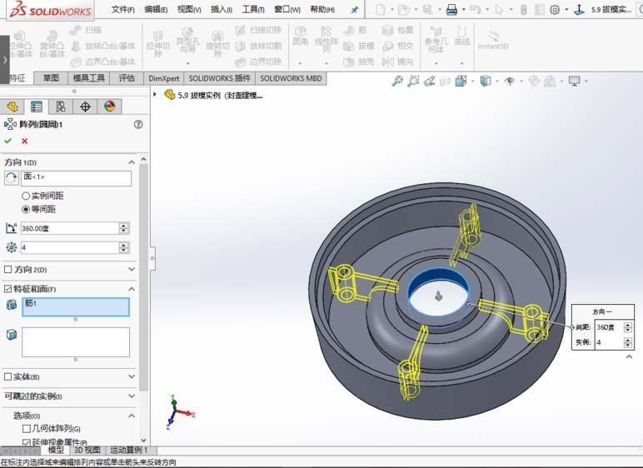Click the Print icon in top toolbar

point(451,9)
